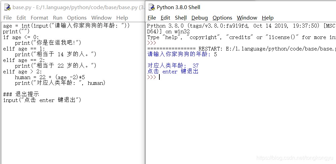This screenshot has width=336, height=164.
Task: Click the RESTART line in Shell output
Action: pyautogui.click(x=241, y=49)
